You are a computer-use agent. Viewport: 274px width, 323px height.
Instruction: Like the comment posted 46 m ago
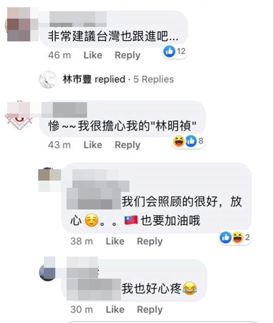pyautogui.click(x=93, y=55)
